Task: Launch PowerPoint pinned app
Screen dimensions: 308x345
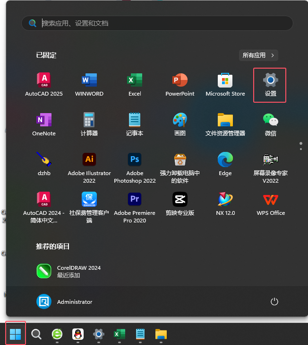Action: point(180,85)
